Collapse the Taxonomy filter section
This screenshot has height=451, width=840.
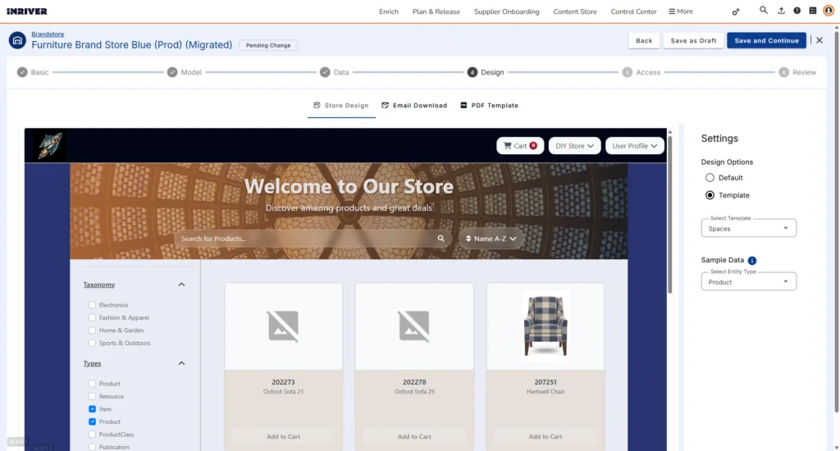coord(181,285)
